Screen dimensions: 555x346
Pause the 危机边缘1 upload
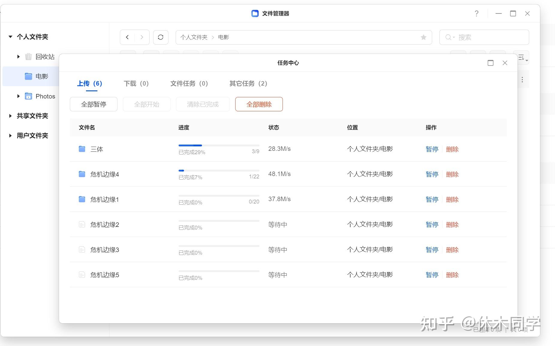(432, 199)
